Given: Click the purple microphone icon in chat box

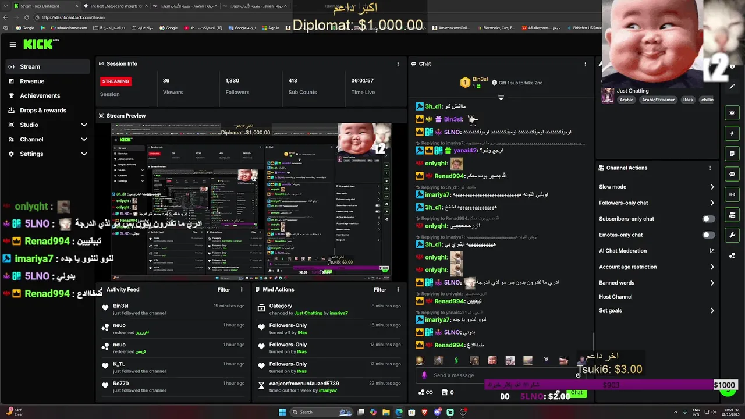Looking at the screenshot, I should point(424,375).
